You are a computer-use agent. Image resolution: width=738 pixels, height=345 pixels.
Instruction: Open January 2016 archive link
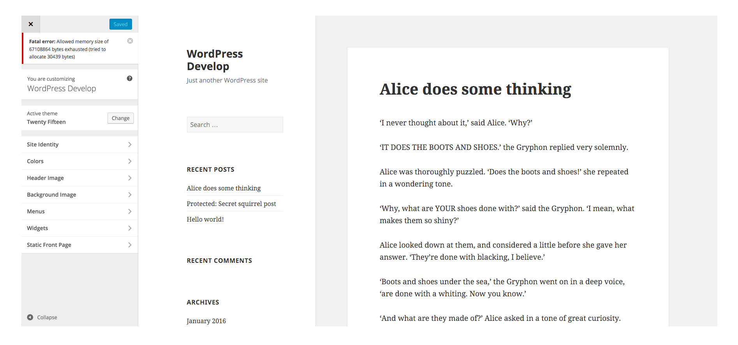click(x=206, y=321)
